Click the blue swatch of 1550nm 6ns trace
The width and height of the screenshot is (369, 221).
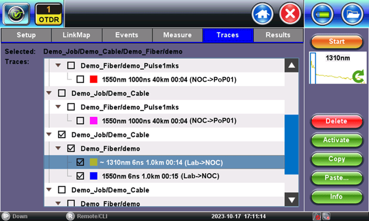pos(93,176)
